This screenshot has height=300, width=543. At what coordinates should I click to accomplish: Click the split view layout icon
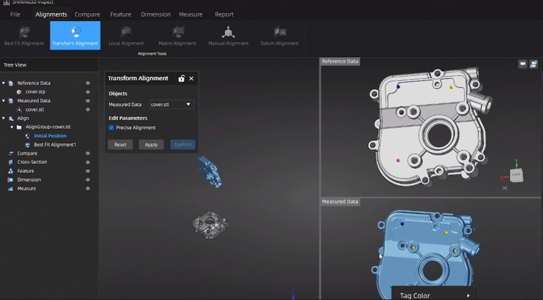coord(533,64)
